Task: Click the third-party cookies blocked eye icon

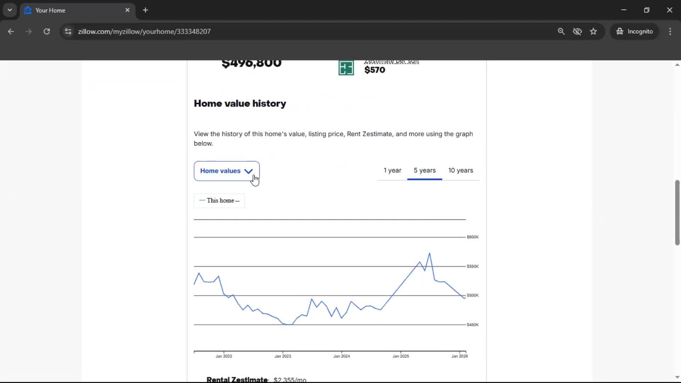Action: [577, 31]
